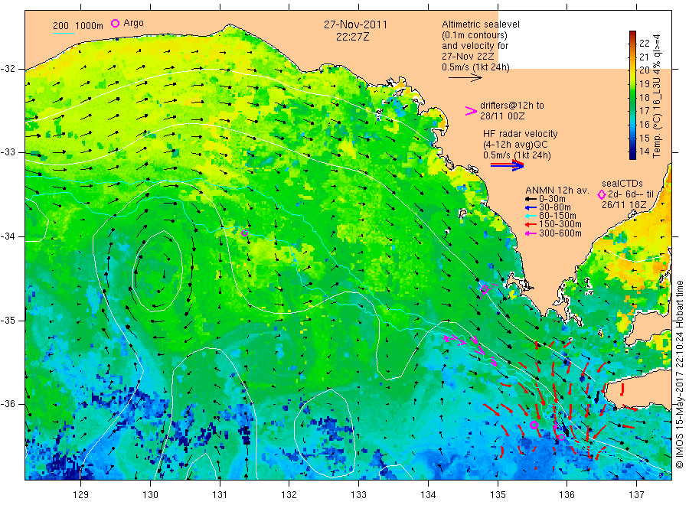Click longitude label 137
The image size is (689, 505).
[x=636, y=494]
